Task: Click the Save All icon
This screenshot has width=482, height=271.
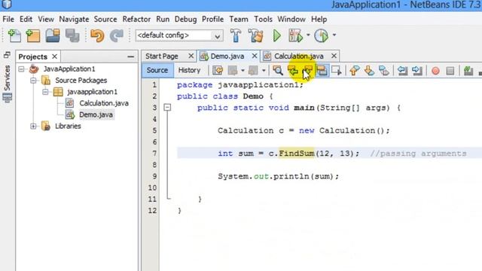Action: pos(72,35)
